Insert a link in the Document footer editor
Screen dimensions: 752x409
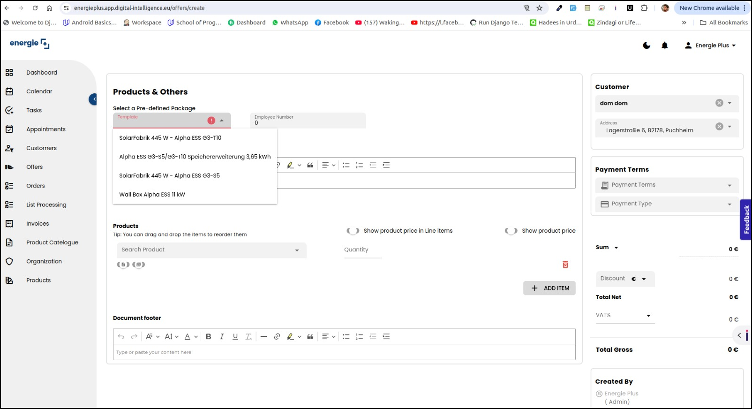coord(277,337)
